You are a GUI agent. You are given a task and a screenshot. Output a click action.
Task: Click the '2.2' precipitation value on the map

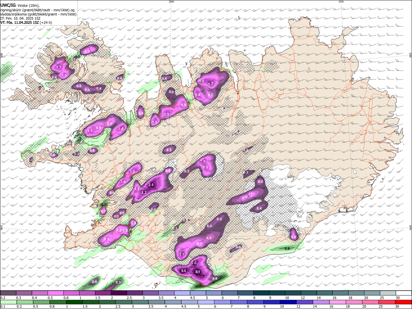(x=144, y=192)
